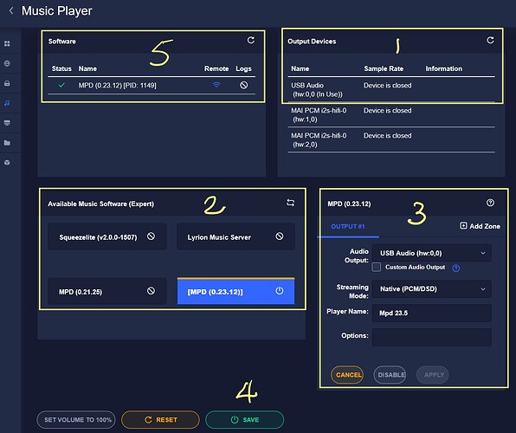Viewport: 516px width, 433px height.
Task: Expand the Audio Output dropdown
Action: (431, 253)
